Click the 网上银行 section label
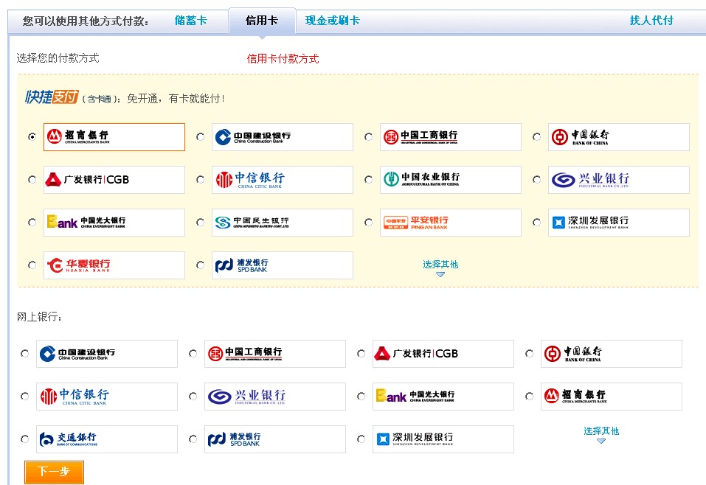Screen dimensions: 706x485 tap(39, 317)
